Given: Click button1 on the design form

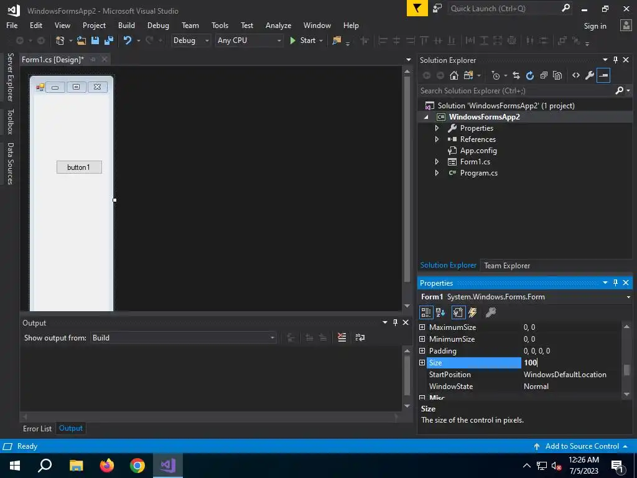Looking at the screenshot, I should [79, 167].
